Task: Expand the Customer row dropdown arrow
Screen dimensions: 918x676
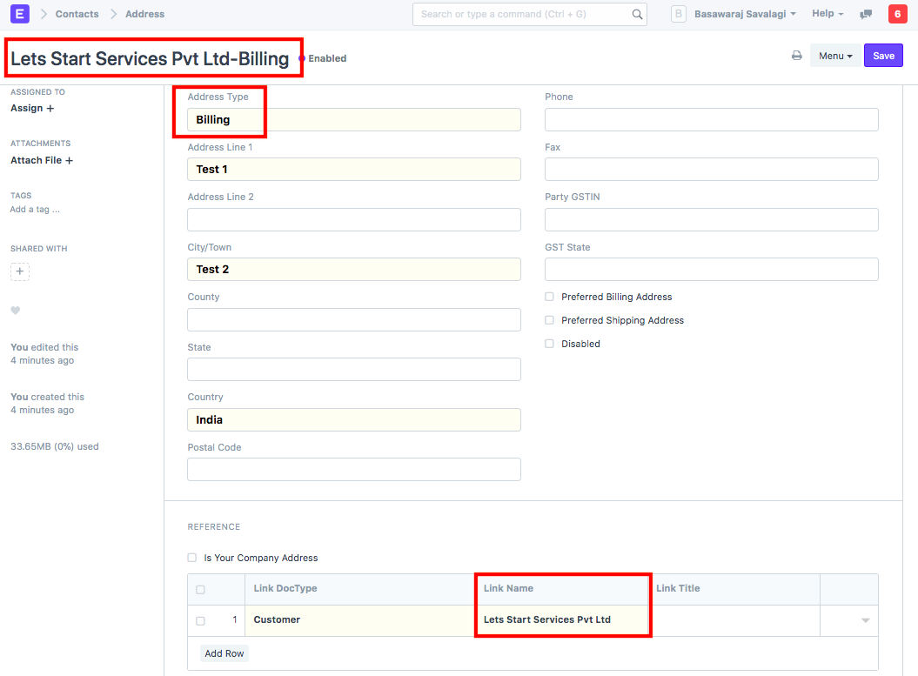Action: (865, 620)
